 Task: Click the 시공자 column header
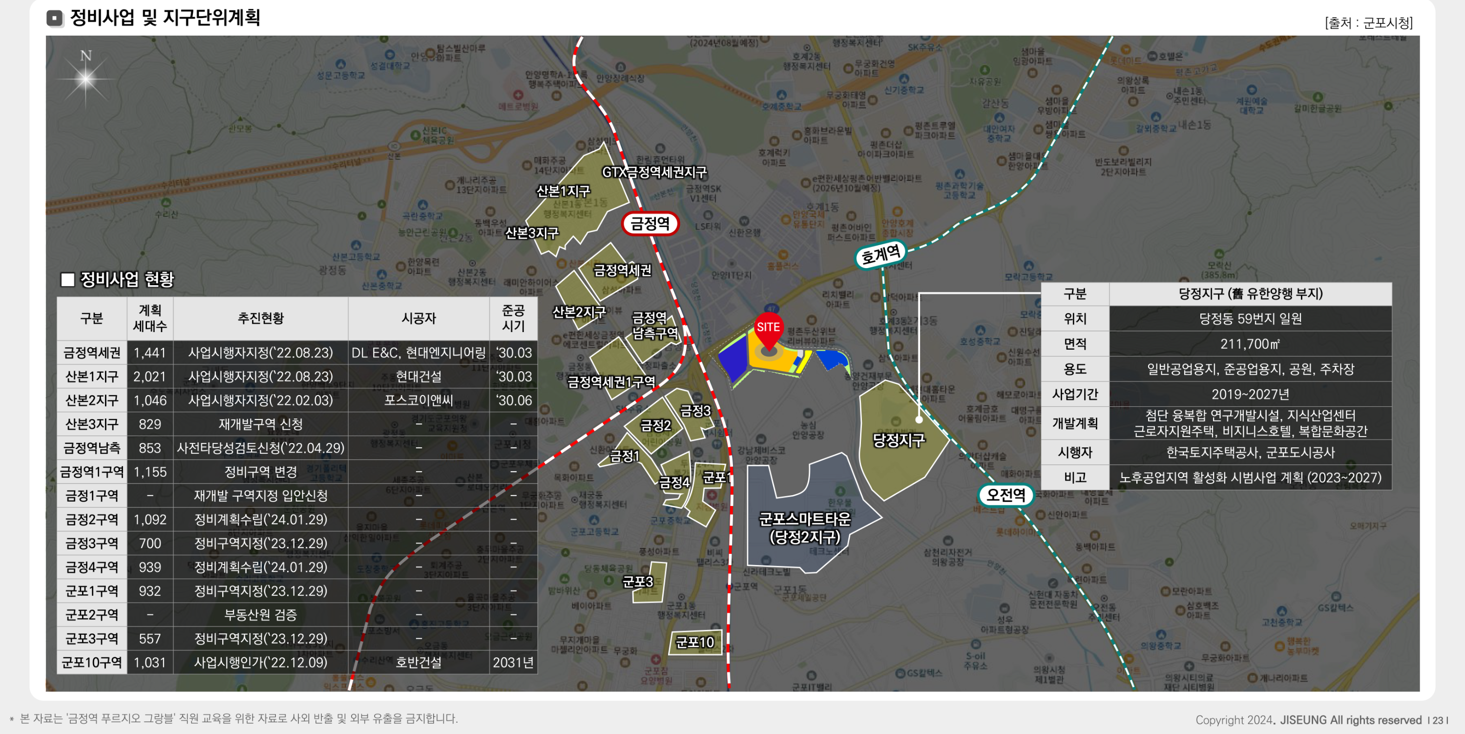click(x=419, y=318)
